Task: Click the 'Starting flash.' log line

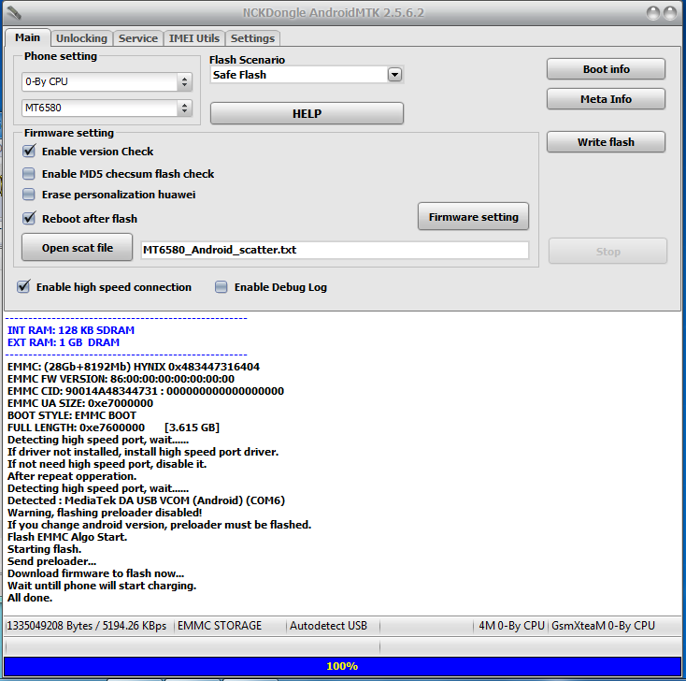Action: [44, 549]
